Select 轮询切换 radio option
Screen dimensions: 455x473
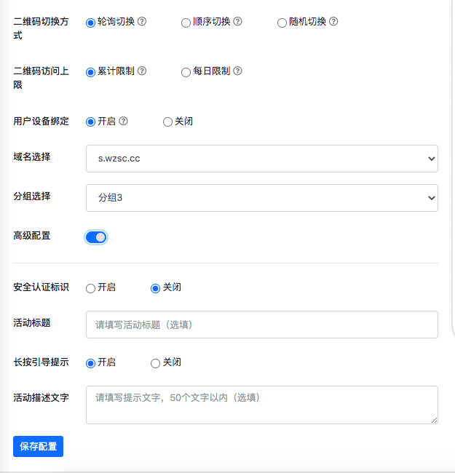[91, 23]
